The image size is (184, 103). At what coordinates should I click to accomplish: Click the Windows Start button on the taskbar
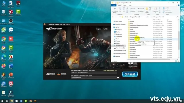pos(2,101)
